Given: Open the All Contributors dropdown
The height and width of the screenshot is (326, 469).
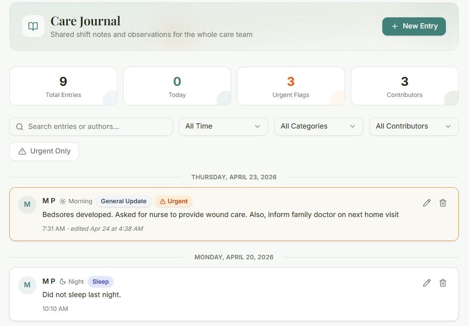Looking at the screenshot, I should (414, 126).
